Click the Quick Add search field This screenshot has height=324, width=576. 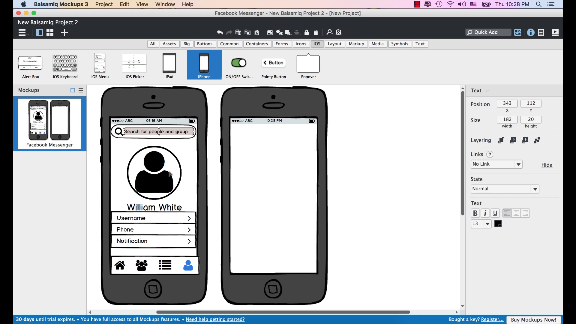488,32
